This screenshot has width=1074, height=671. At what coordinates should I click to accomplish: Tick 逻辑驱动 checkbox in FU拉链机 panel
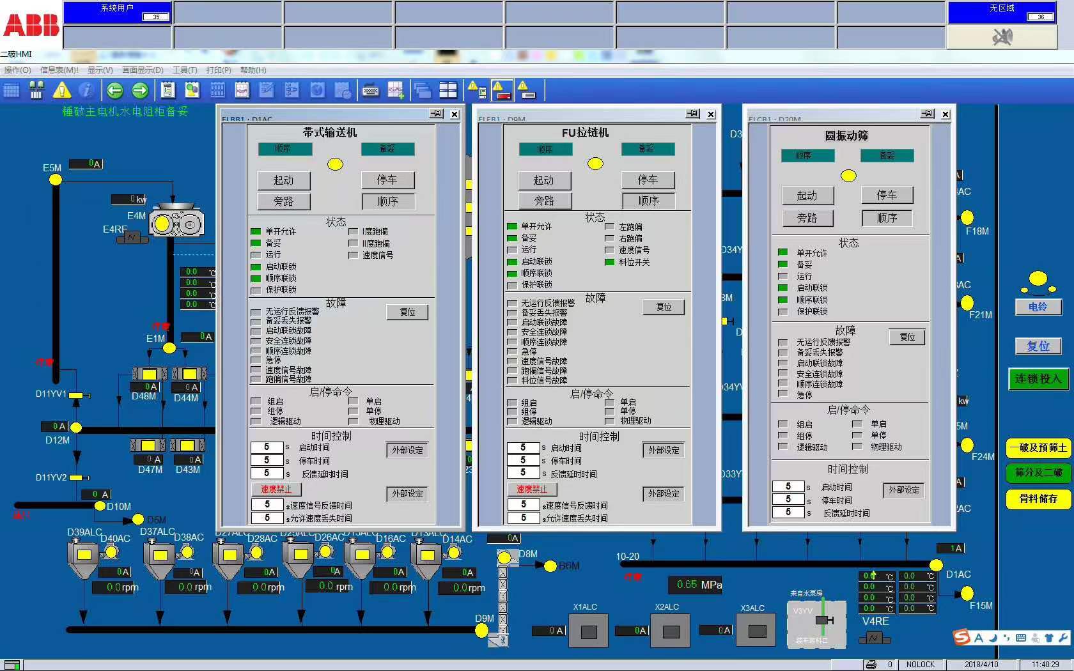(511, 421)
